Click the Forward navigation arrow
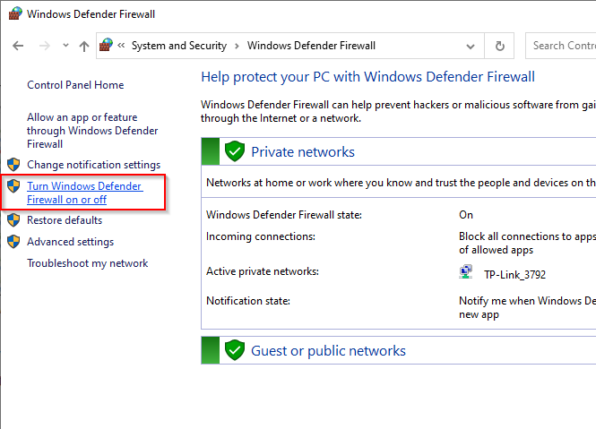 click(x=43, y=46)
